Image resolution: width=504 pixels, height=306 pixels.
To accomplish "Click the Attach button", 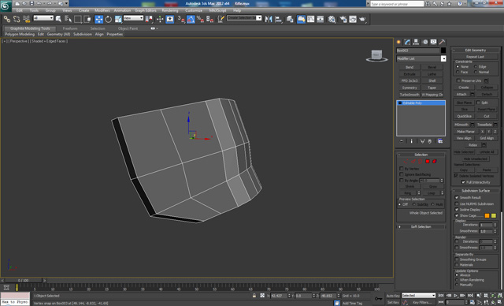I will coord(461,94).
